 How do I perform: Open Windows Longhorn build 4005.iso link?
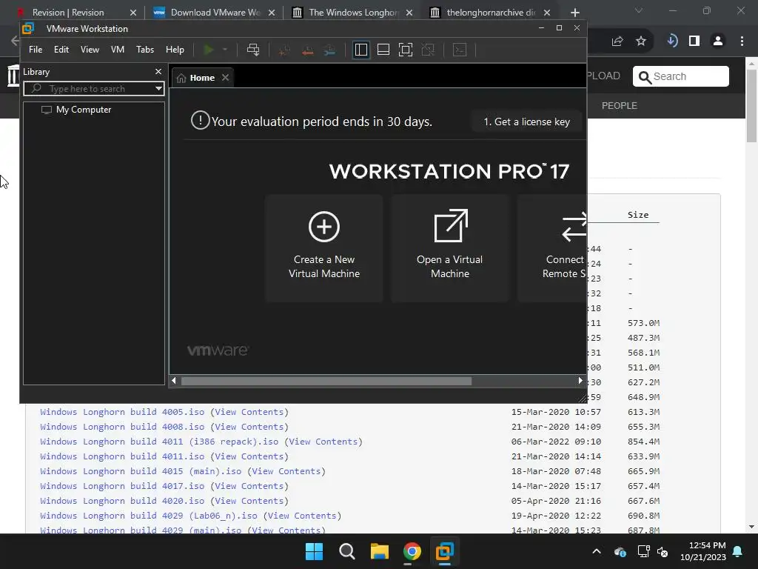(122, 412)
